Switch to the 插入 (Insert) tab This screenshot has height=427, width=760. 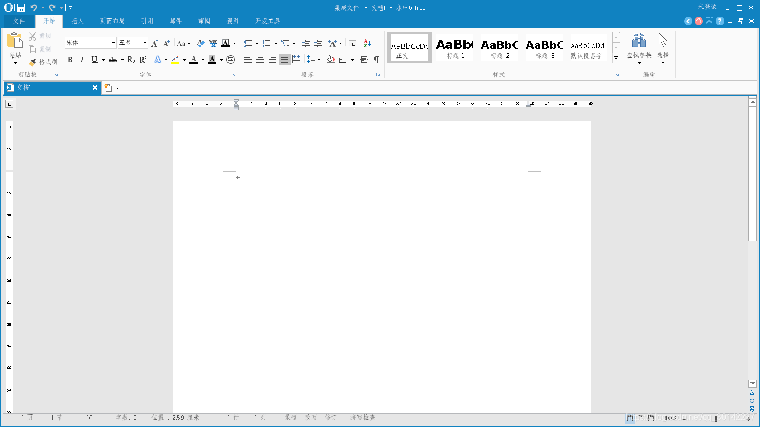(78, 21)
